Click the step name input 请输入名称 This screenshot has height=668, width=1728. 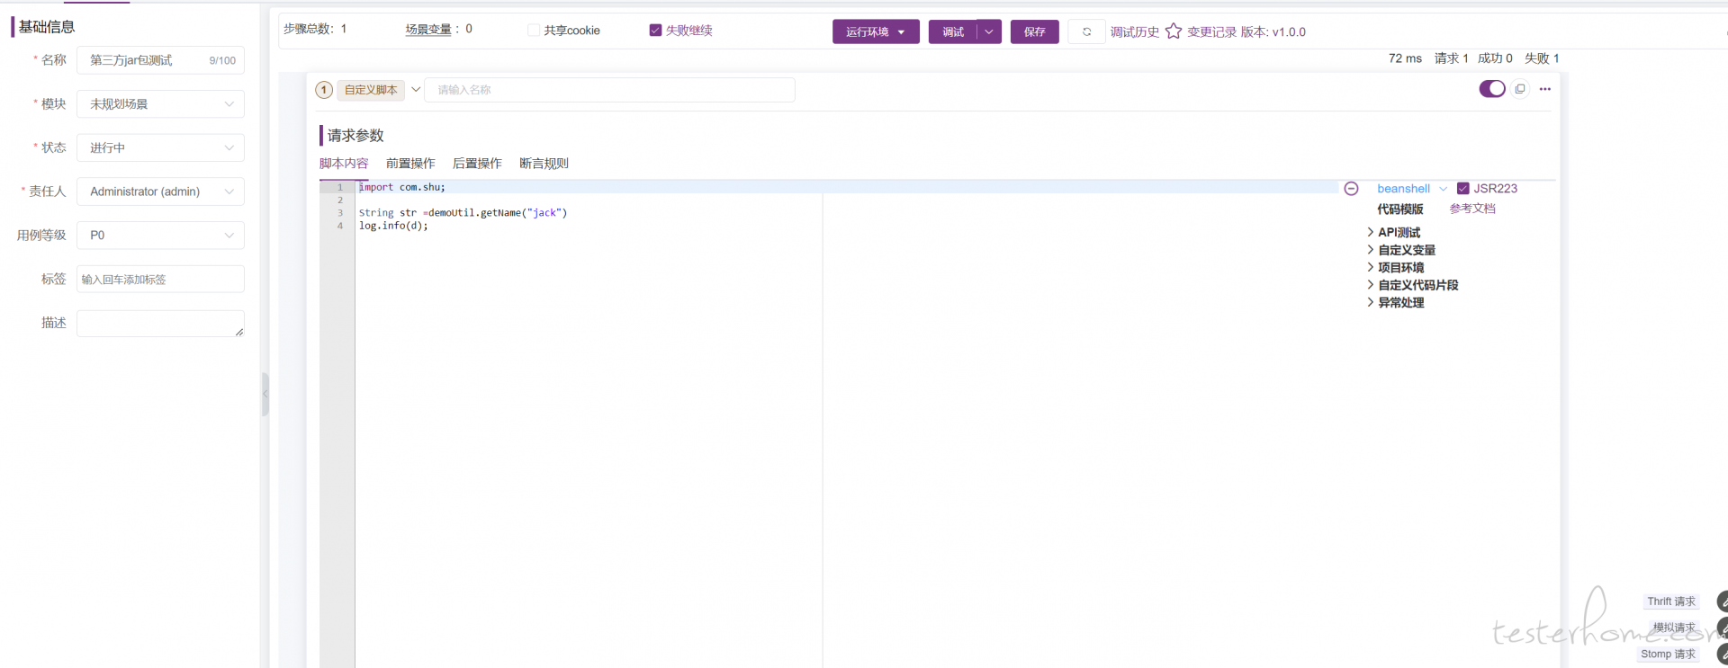(x=610, y=90)
